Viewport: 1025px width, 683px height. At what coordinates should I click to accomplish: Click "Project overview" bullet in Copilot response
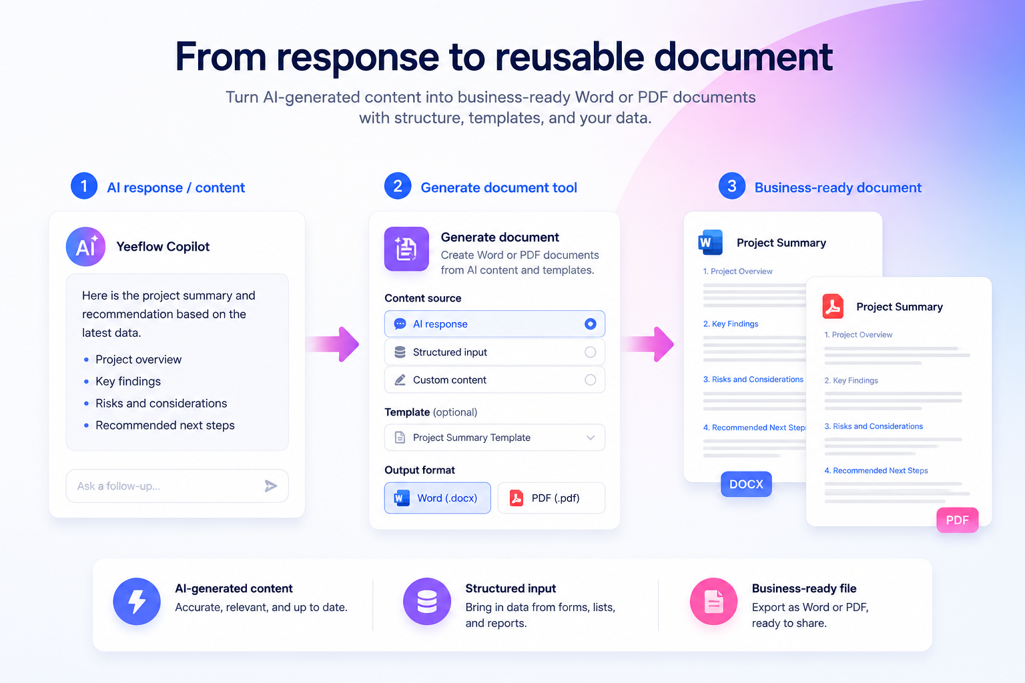138,360
